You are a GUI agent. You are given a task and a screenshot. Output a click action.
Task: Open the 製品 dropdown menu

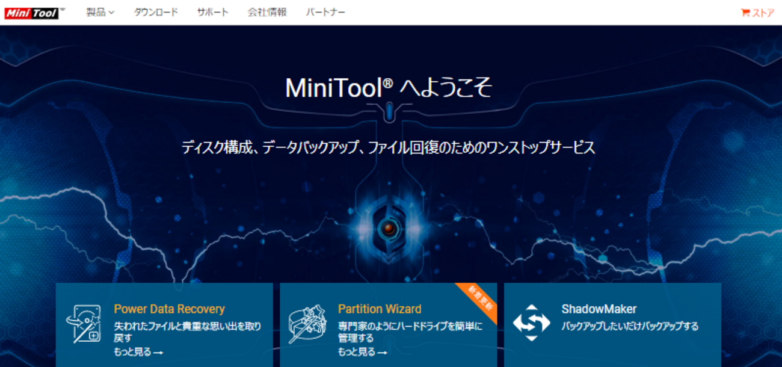[100, 12]
